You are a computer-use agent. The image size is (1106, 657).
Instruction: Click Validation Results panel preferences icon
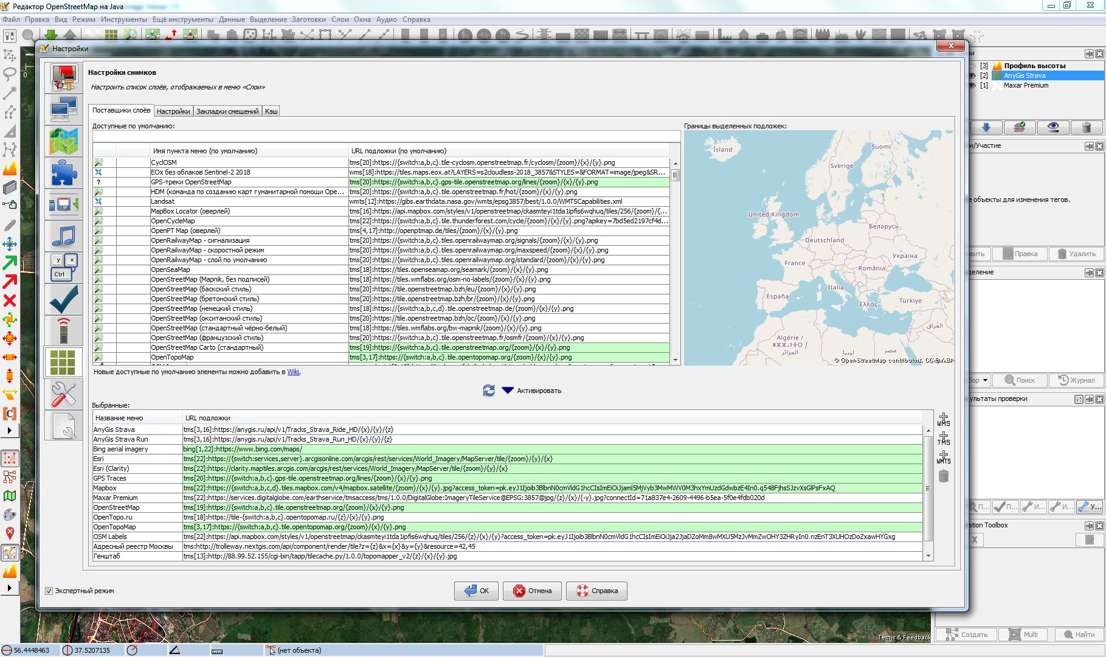[1079, 399]
